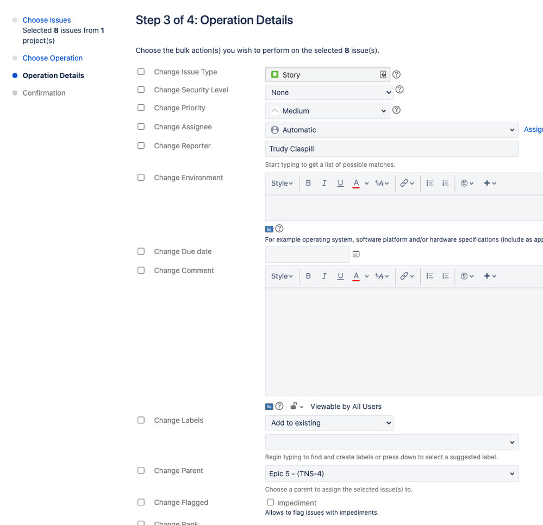The image size is (543, 525).
Task: Open Comment field markup help
Action: 279,406
